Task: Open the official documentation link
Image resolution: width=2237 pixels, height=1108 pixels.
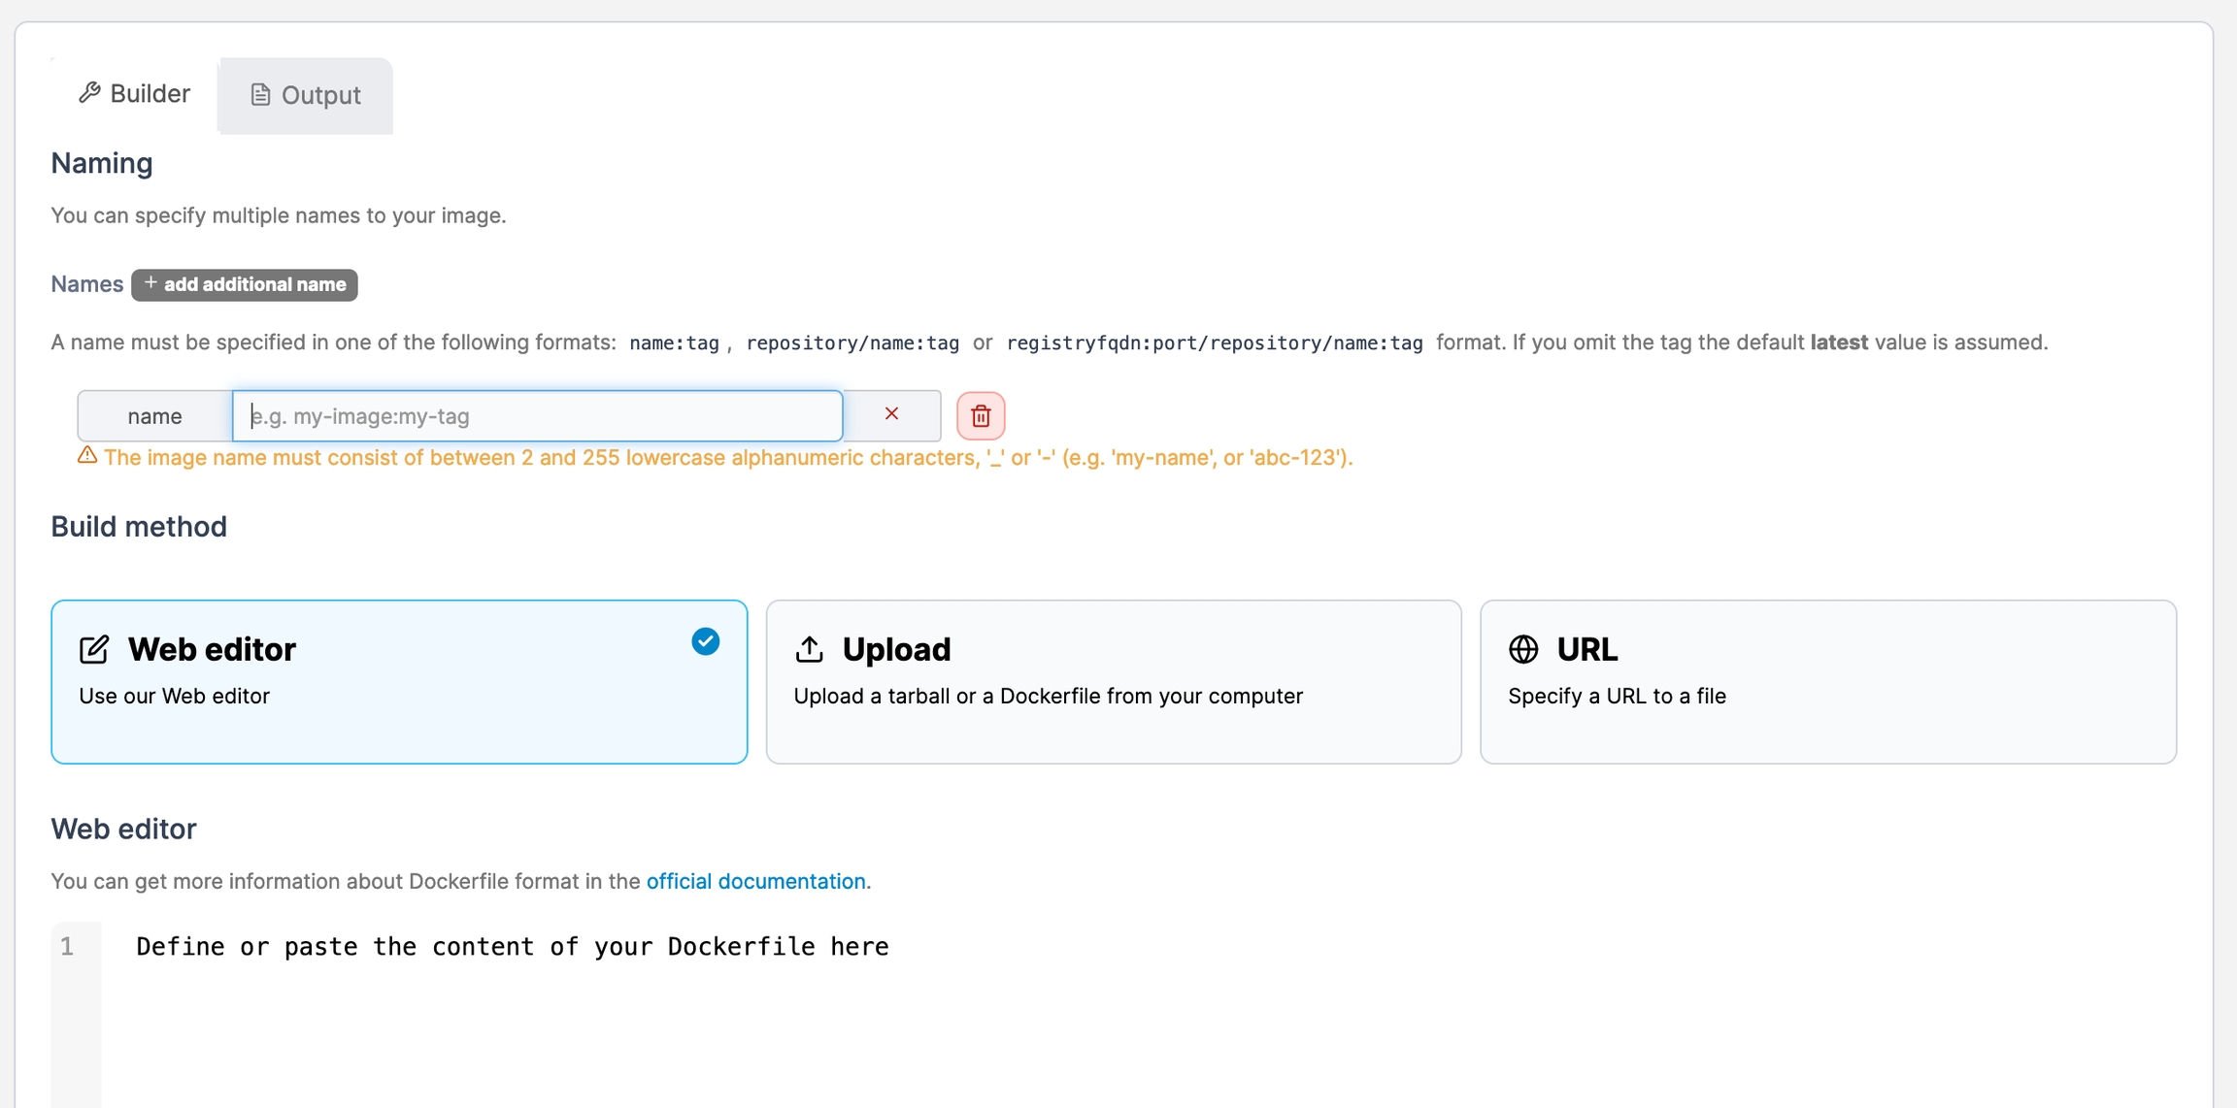Action: (755, 881)
